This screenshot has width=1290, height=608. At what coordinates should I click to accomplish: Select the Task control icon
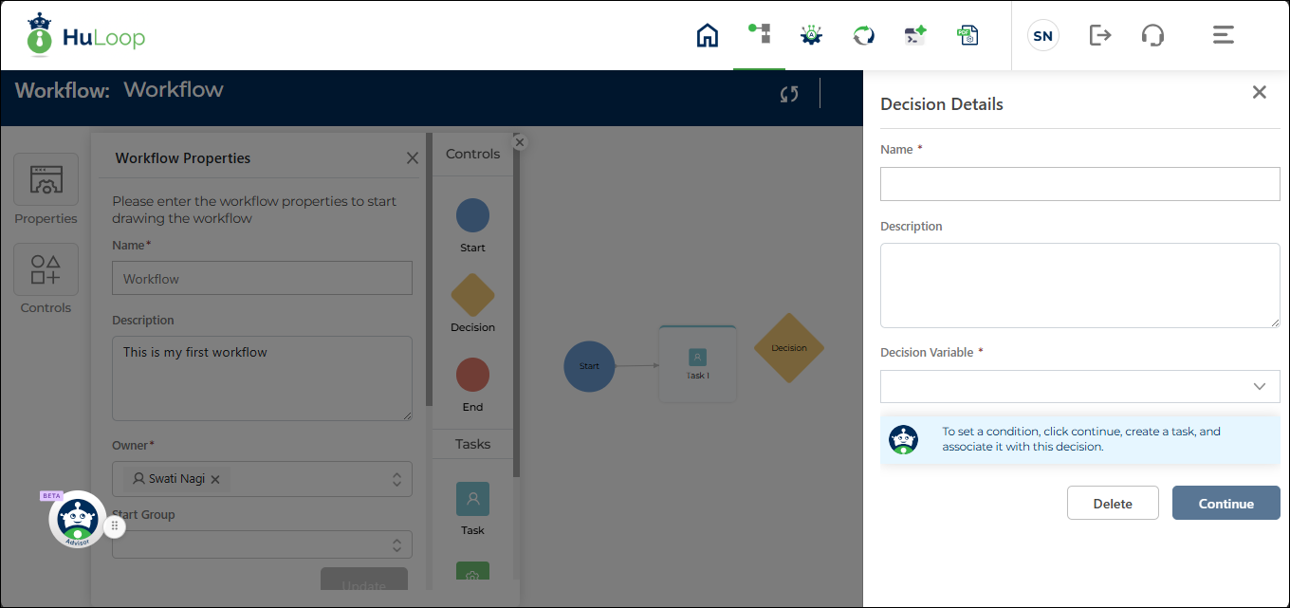tap(472, 499)
